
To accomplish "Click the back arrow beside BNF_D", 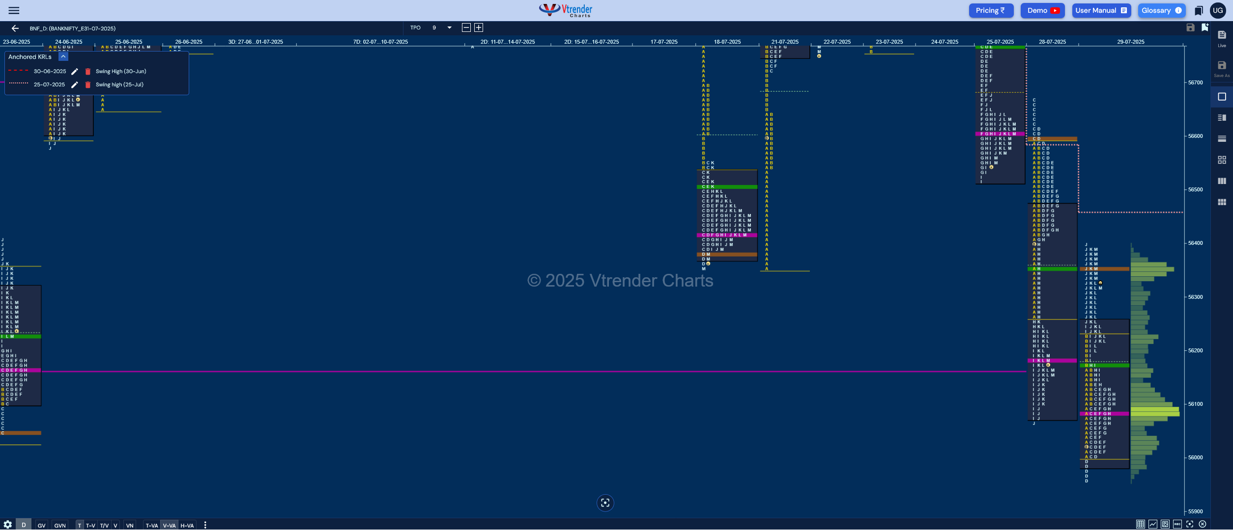I will (x=15, y=28).
